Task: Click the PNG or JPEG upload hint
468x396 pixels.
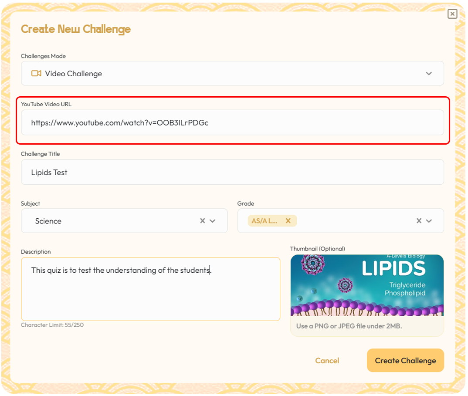Action: 349,326
